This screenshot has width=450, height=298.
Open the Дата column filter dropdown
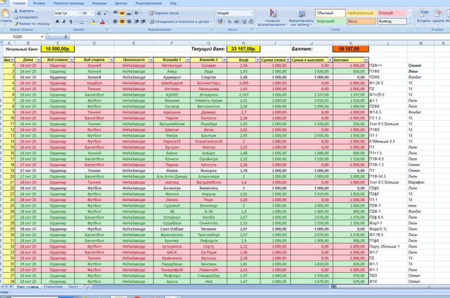pyautogui.click(x=38, y=59)
